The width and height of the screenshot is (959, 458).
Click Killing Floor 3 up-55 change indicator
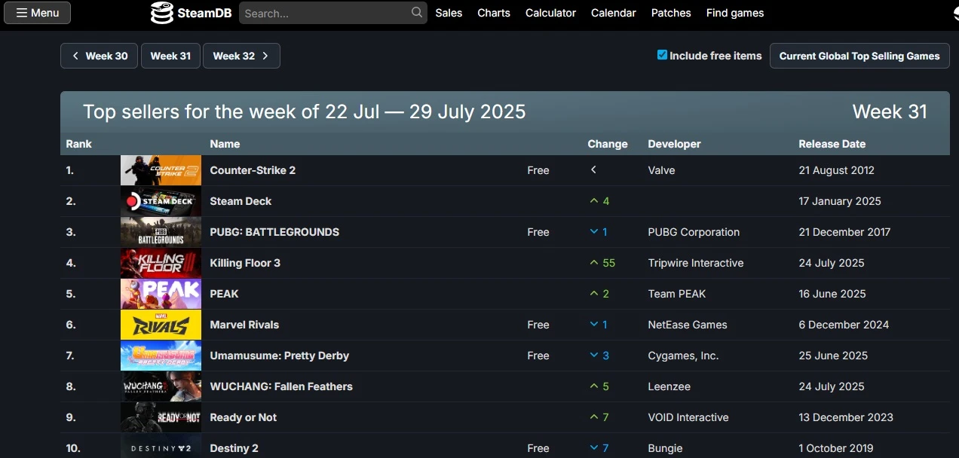[x=602, y=263]
